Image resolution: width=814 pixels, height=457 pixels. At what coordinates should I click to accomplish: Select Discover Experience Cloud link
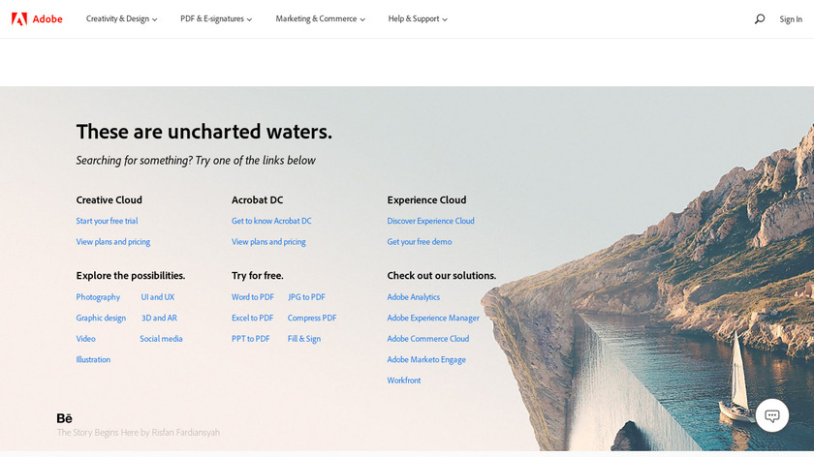click(431, 221)
